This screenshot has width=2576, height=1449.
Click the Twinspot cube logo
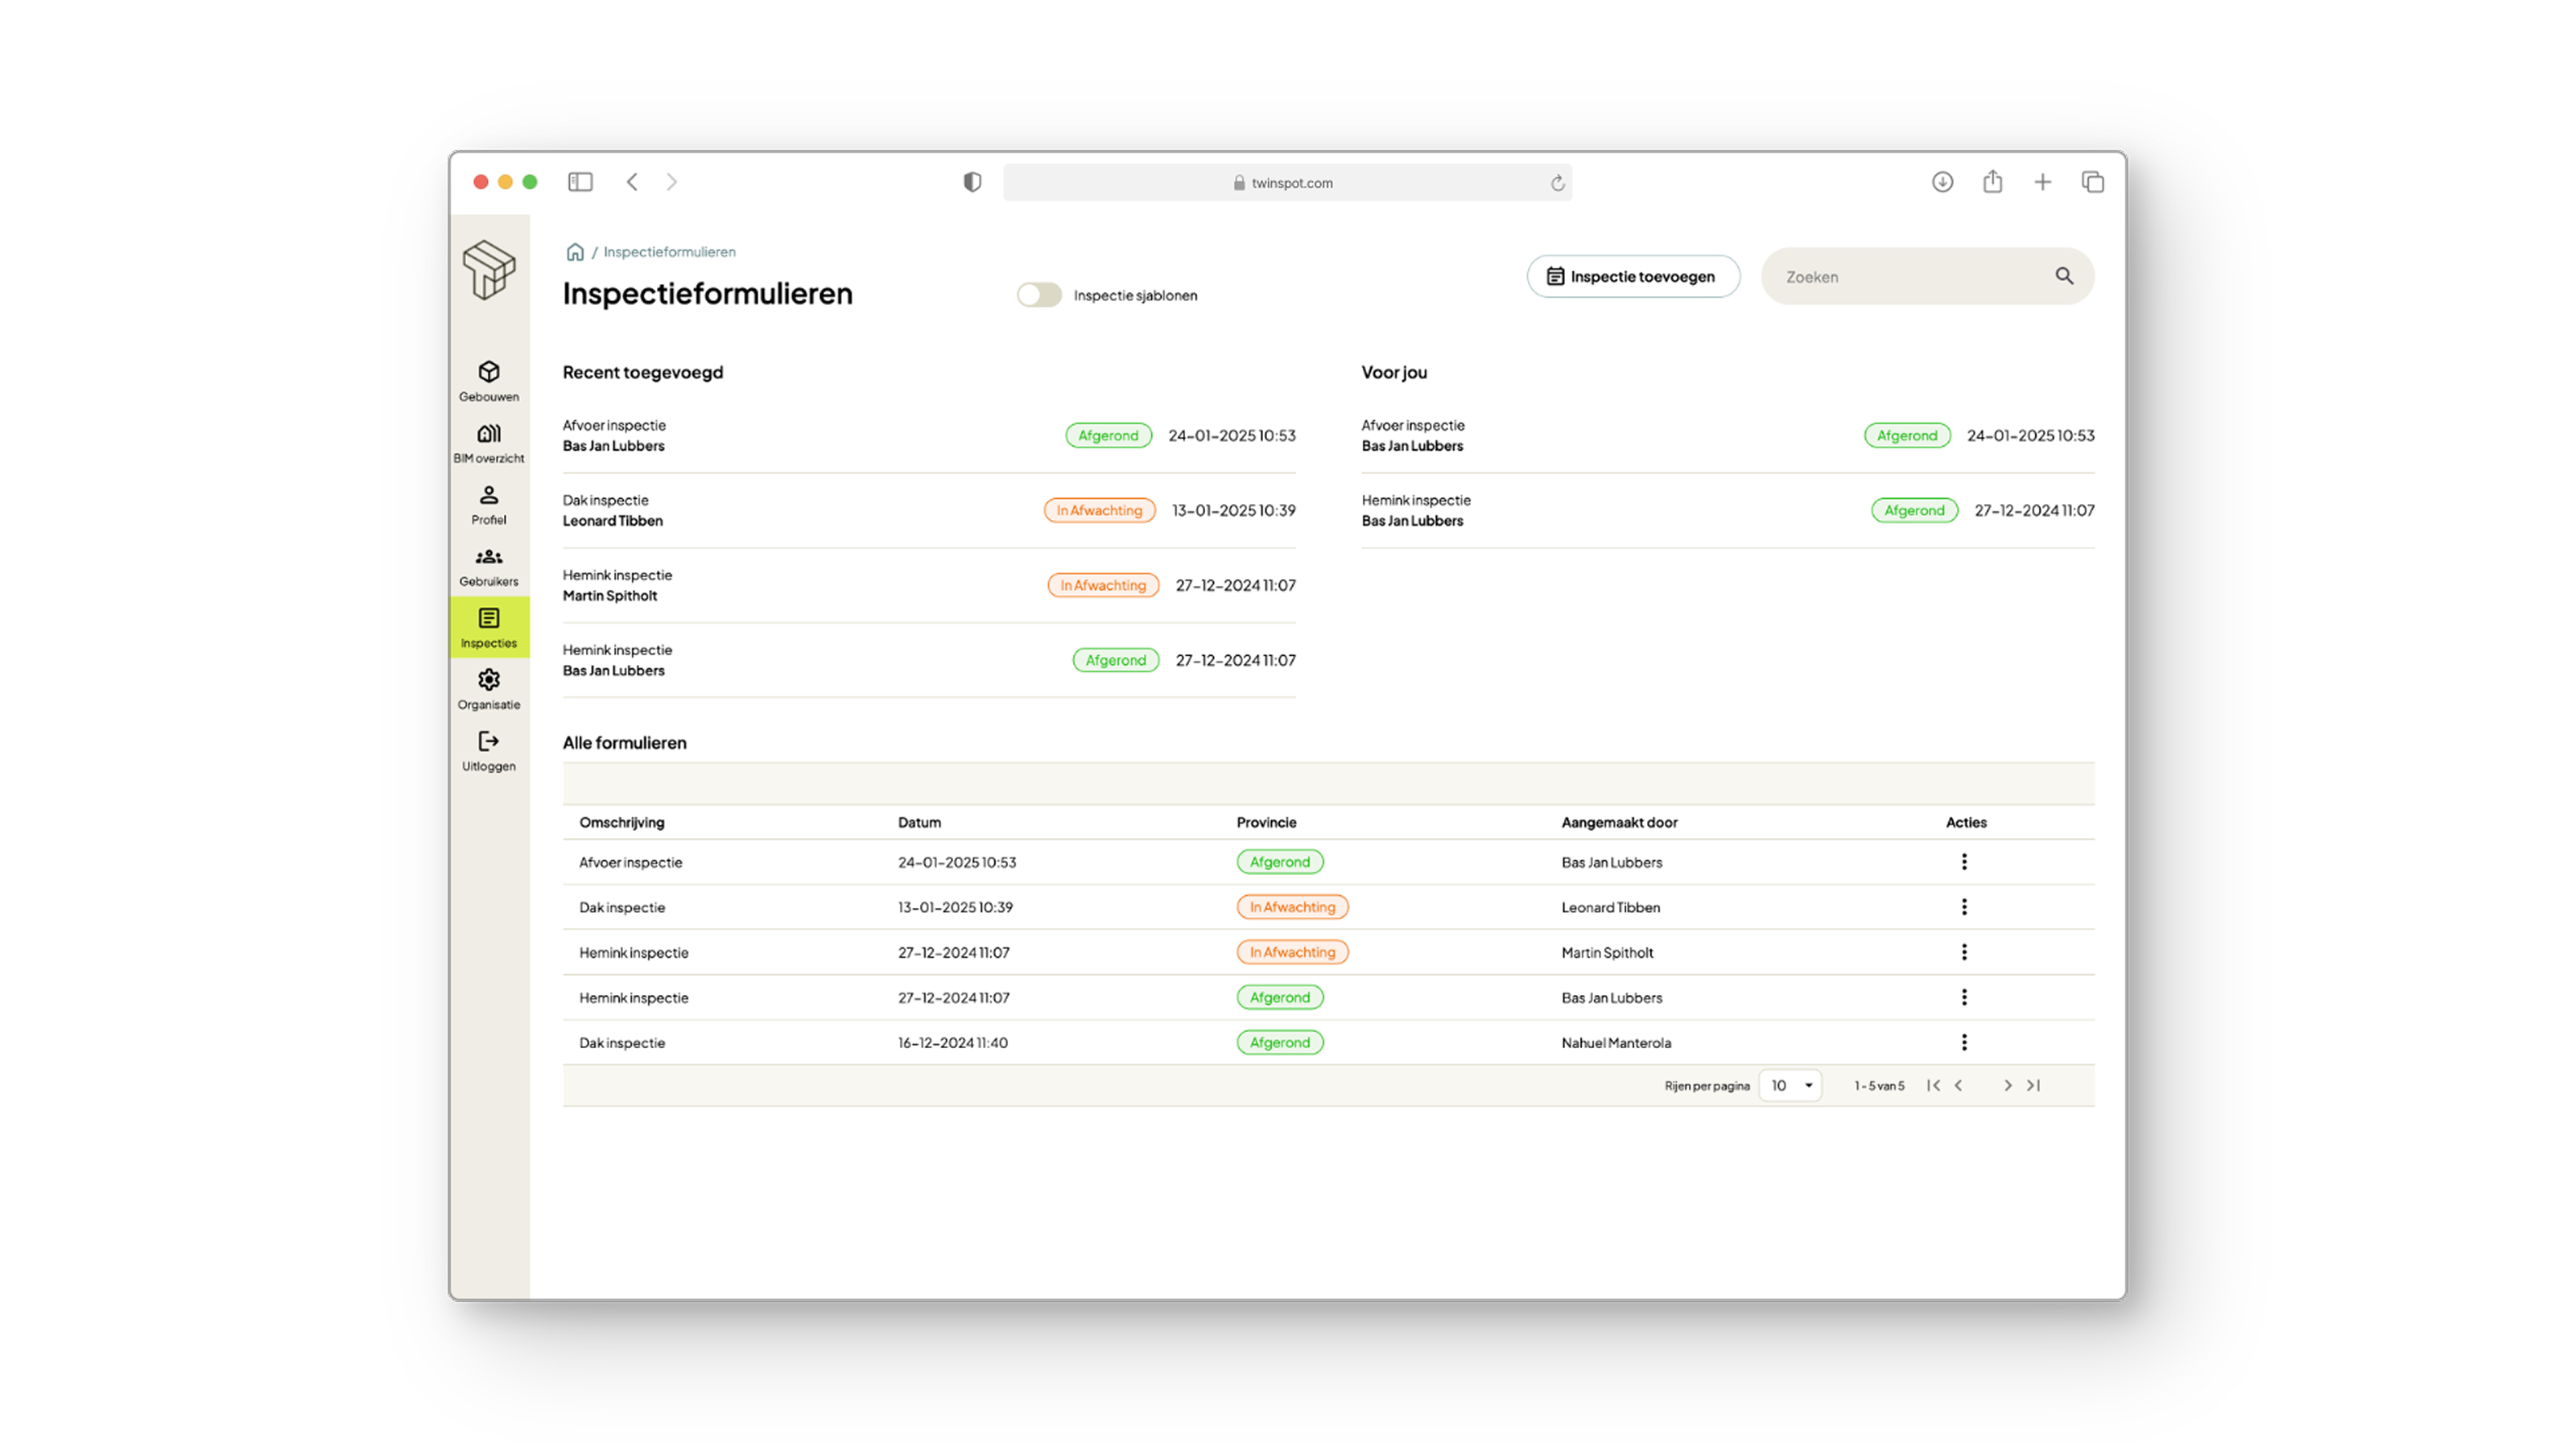pos(489,269)
